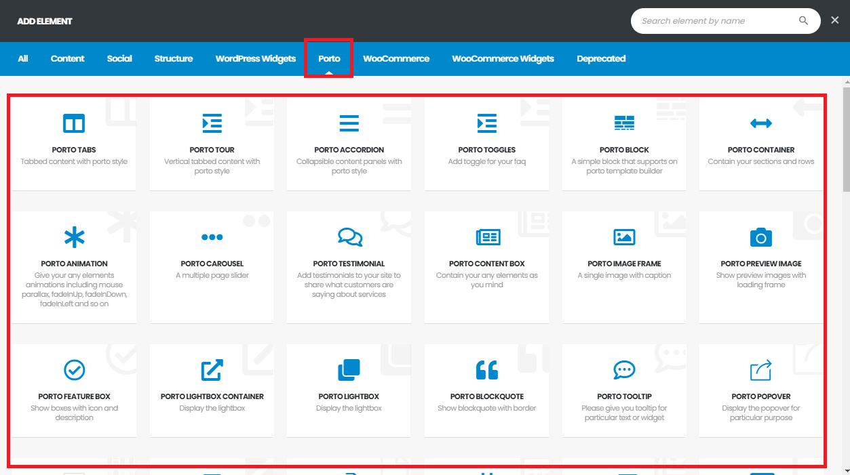Screen dimensions: 850x475
Task: Switch to the All tab
Action: [23, 58]
